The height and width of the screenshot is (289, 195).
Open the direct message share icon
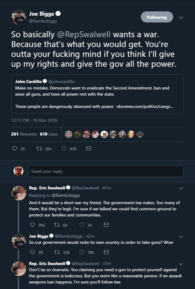click(x=89, y=148)
